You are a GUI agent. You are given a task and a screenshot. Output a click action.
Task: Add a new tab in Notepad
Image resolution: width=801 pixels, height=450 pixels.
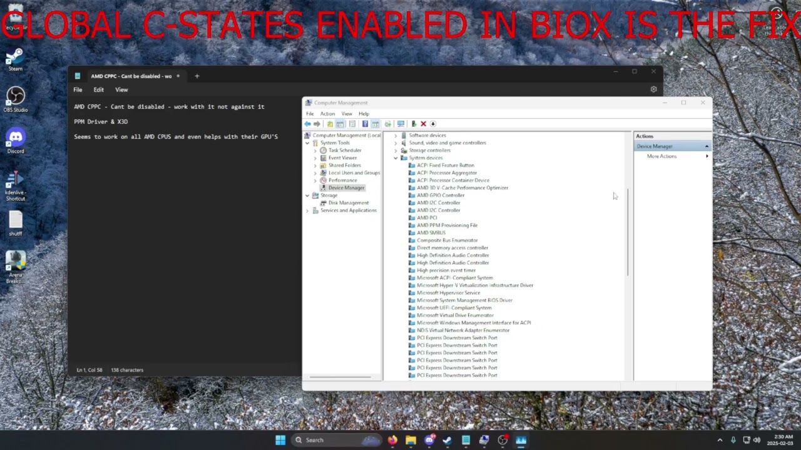196,76
